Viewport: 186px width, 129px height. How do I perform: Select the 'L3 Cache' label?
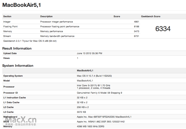pyautogui.click(x=8, y=112)
